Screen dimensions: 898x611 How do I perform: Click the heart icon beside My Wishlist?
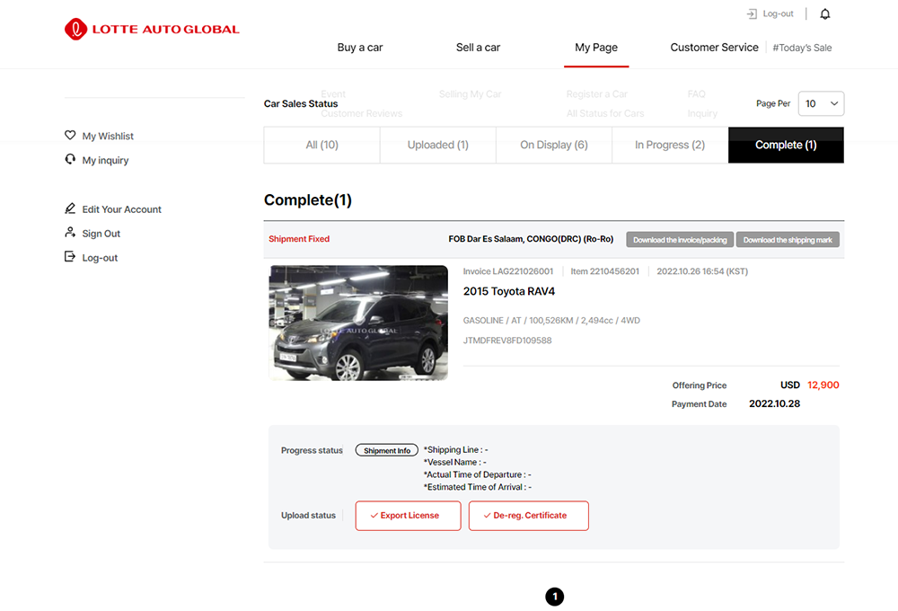pyautogui.click(x=70, y=136)
